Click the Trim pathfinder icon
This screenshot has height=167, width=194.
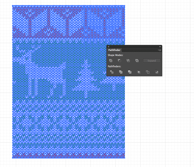[x=121, y=72]
